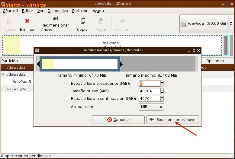Click the Aplicar arrow icon
This screenshot has width=235, height=159.
pyautogui.click(x=122, y=21)
